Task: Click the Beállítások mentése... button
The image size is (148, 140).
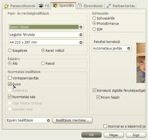Action: point(72,120)
